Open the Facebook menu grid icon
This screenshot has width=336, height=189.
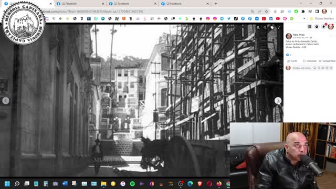(310, 27)
